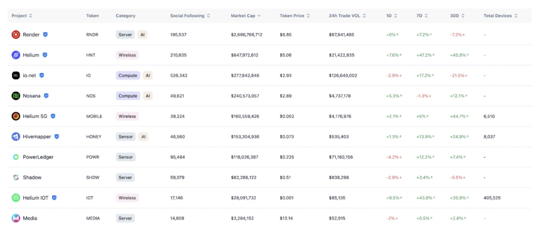Click the io.net black logo icon
Image resolution: width=539 pixels, height=237 pixels.
click(16, 75)
